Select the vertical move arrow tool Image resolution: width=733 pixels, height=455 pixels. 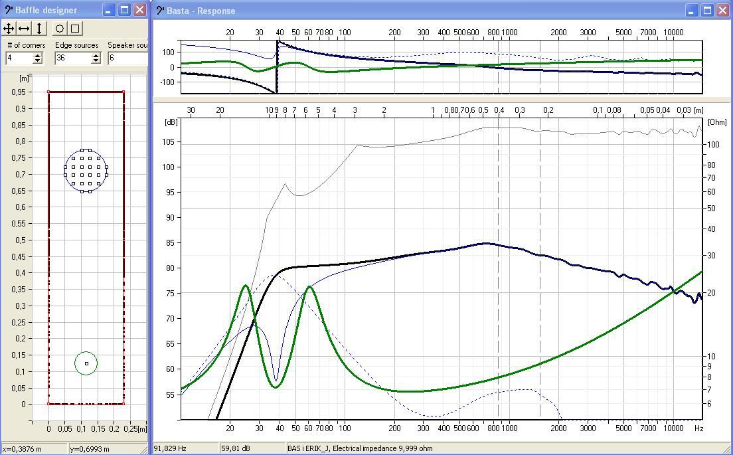tap(39, 28)
